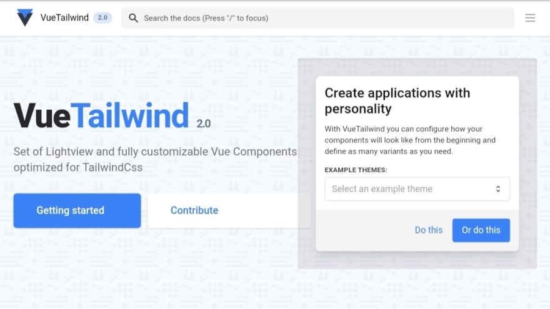Click the Set of Lightview tagline text
The image size is (550, 309).
[x=155, y=159]
